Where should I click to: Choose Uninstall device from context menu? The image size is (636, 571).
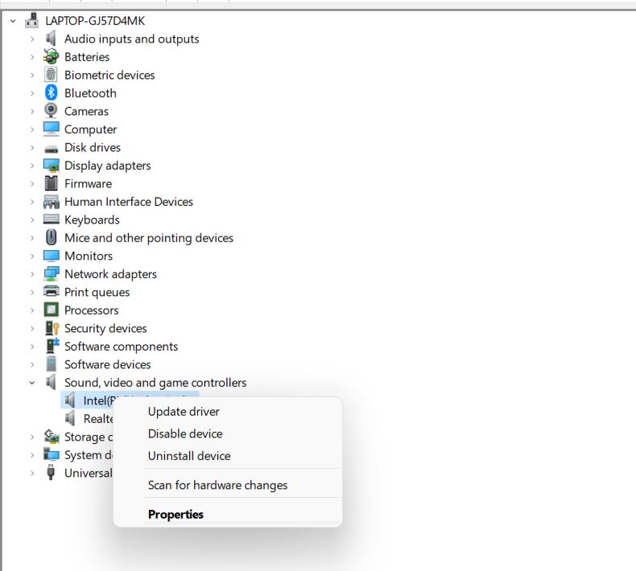coord(189,456)
